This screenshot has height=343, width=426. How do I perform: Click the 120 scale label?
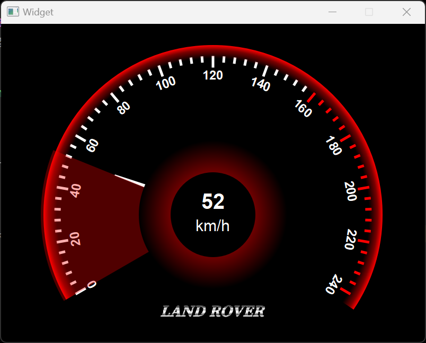click(x=213, y=75)
